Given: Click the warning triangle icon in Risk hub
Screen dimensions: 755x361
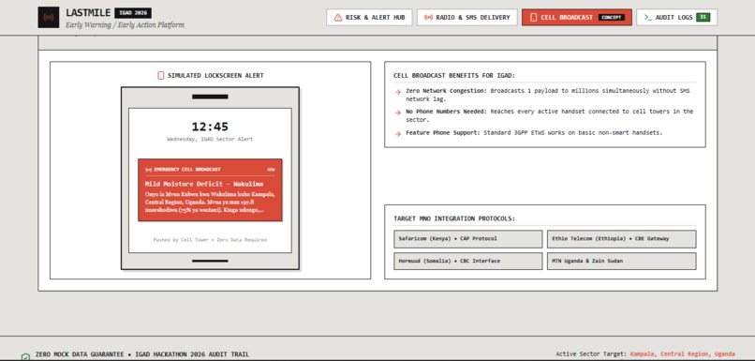Looking at the screenshot, I should coord(338,18).
